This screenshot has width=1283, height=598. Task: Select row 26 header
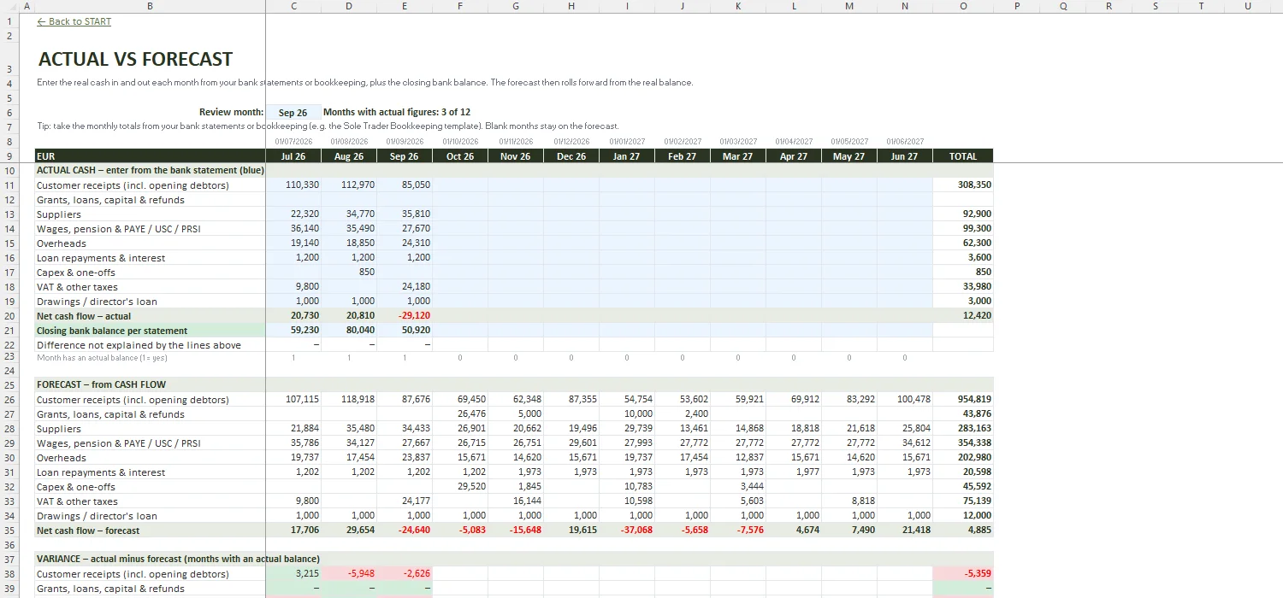9,400
